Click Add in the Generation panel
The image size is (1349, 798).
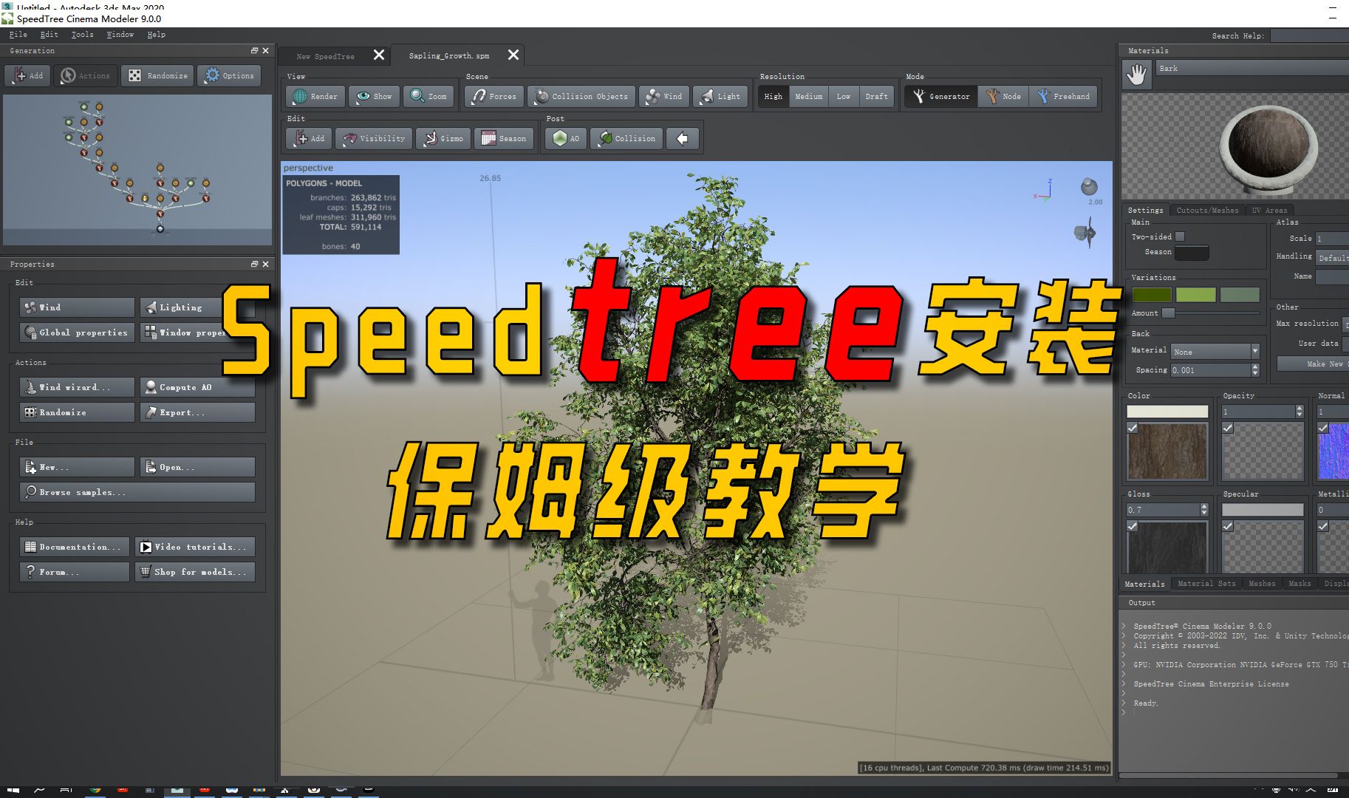click(27, 75)
